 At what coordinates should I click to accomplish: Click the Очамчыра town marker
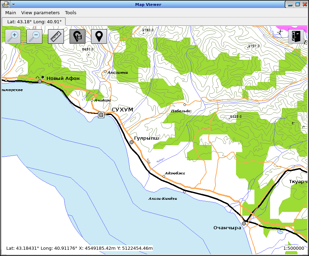pos(244,224)
